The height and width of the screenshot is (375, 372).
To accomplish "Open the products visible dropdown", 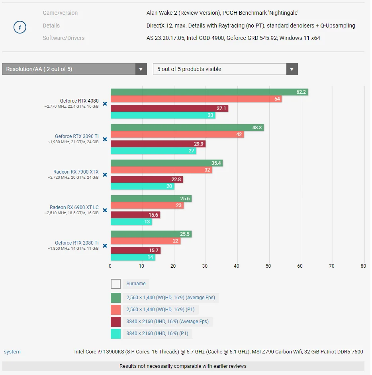I will [225, 69].
